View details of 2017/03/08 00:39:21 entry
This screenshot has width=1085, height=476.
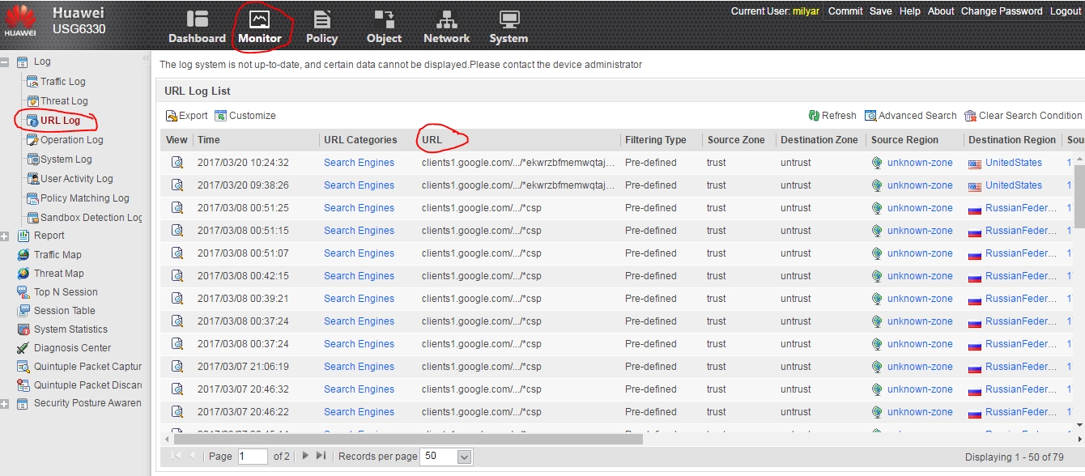[177, 299]
